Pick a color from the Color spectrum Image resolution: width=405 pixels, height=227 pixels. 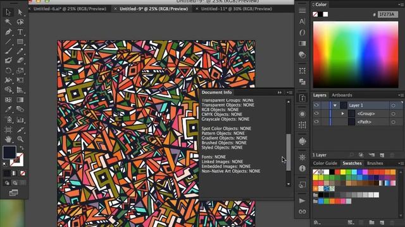tap(356, 55)
